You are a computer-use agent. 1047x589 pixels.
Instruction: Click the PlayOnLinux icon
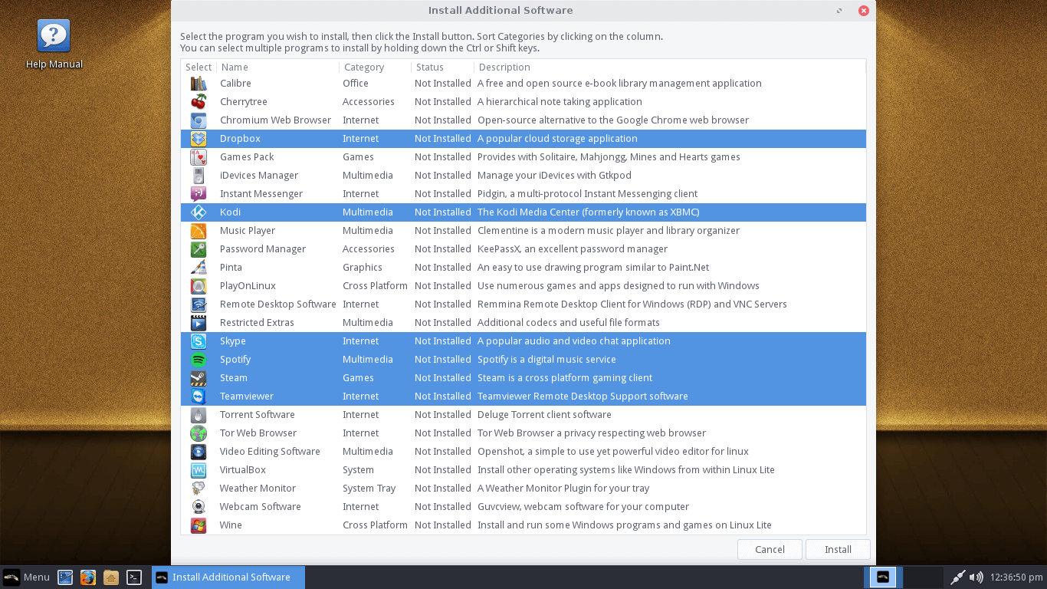[x=199, y=286]
